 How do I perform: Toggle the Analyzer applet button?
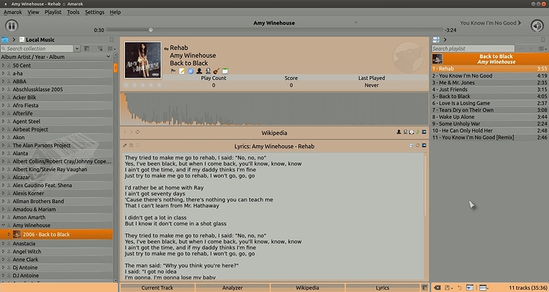pos(232,288)
